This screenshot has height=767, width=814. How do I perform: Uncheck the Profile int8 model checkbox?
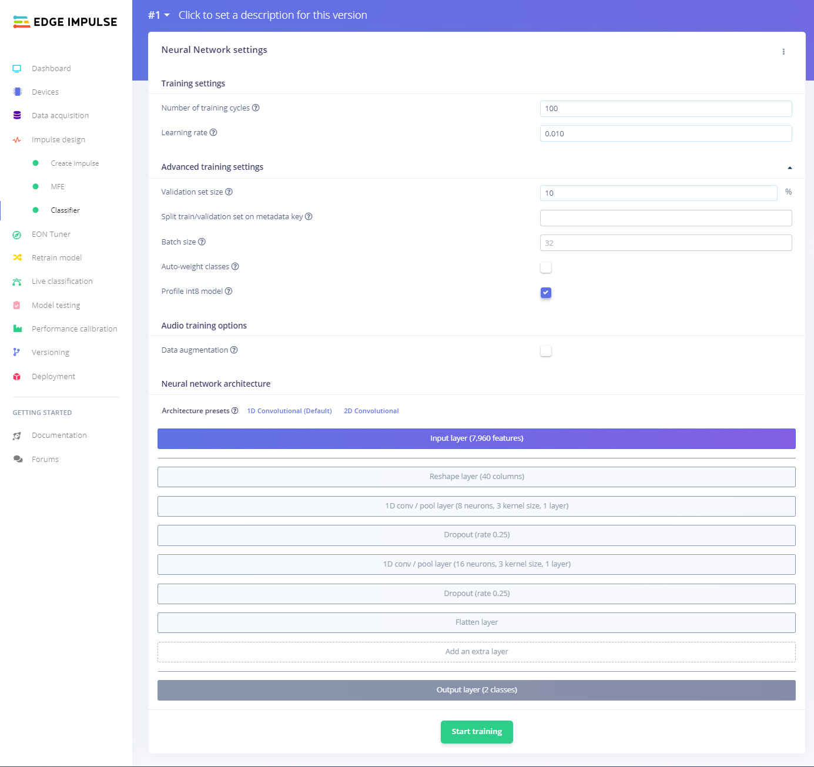point(546,293)
